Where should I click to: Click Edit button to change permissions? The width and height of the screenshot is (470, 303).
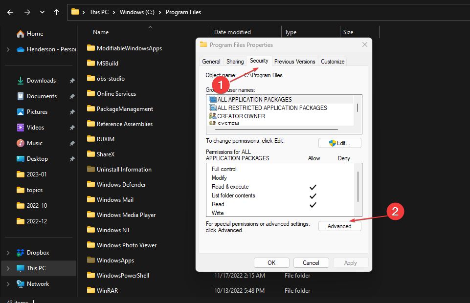pos(339,143)
